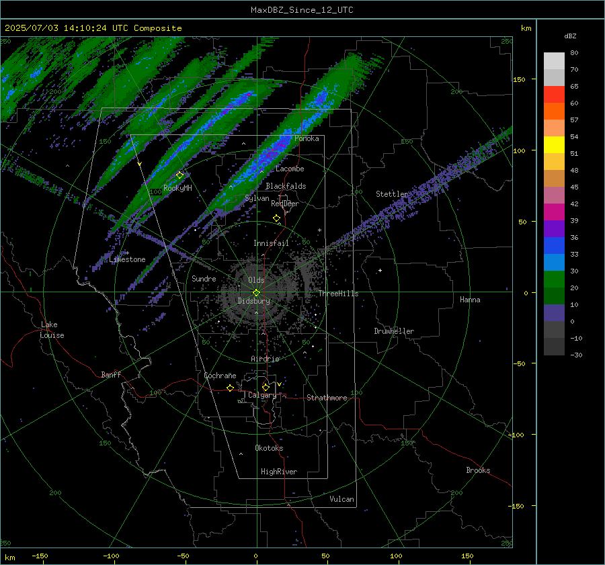Select the Blackfalds label
The height and width of the screenshot is (565, 605).
(x=286, y=186)
